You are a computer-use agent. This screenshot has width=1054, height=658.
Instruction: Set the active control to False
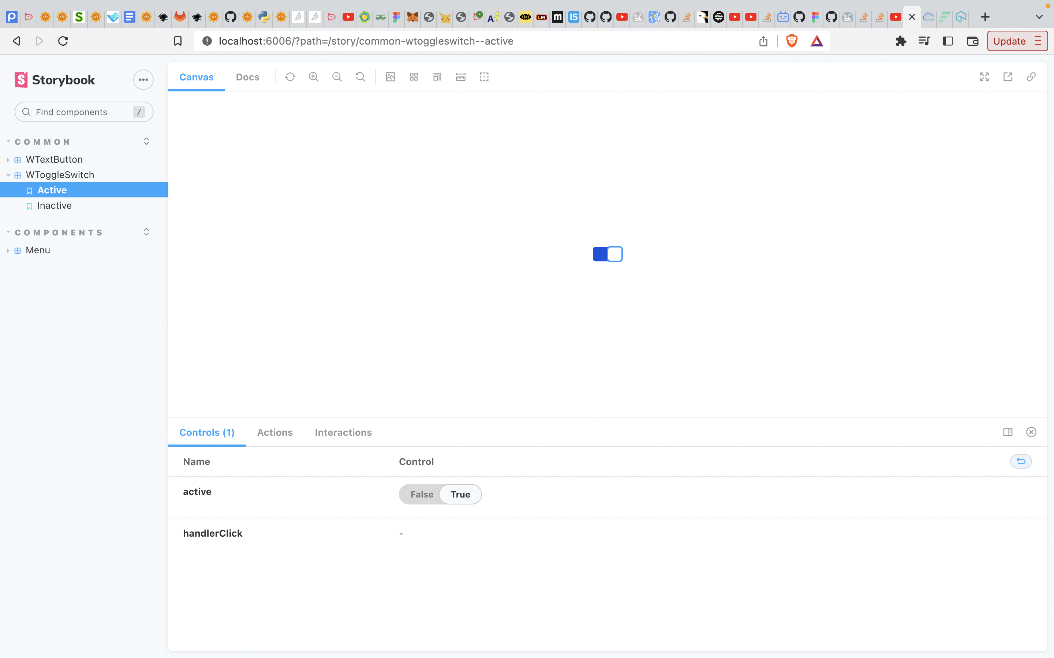coord(421,494)
